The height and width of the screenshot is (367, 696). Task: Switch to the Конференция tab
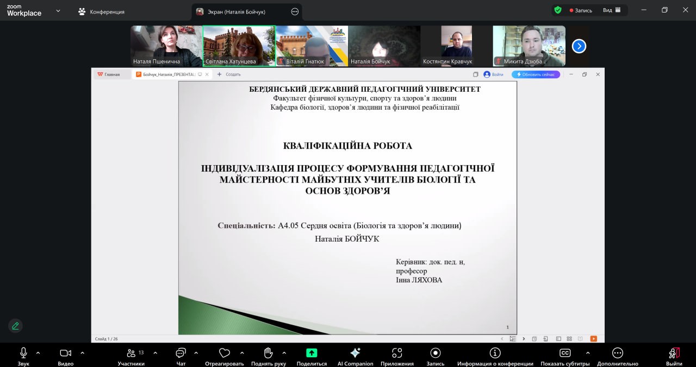tap(101, 11)
